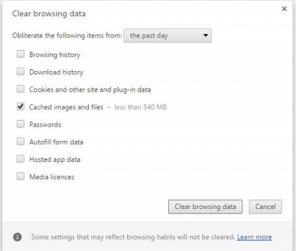
Task: Click the info icon in the footer
Action: tap(17, 237)
